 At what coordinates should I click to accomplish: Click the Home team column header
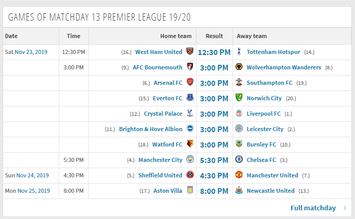point(176,36)
